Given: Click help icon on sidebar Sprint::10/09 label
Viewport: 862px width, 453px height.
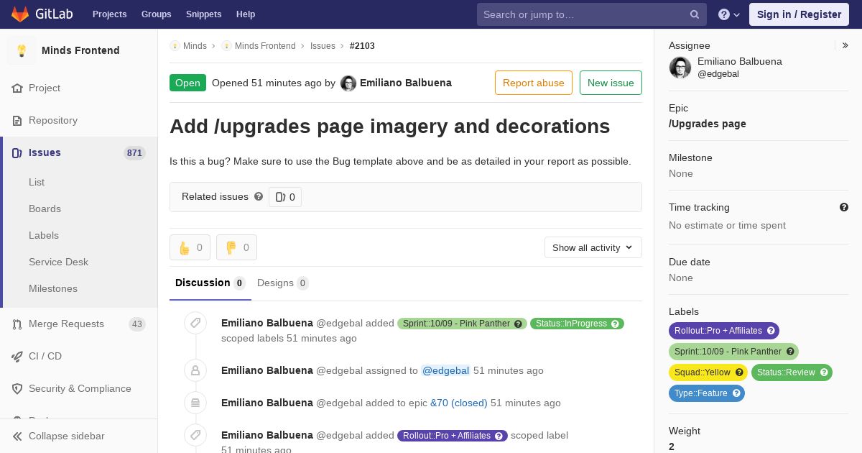Looking at the screenshot, I should [x=790, y=352].
